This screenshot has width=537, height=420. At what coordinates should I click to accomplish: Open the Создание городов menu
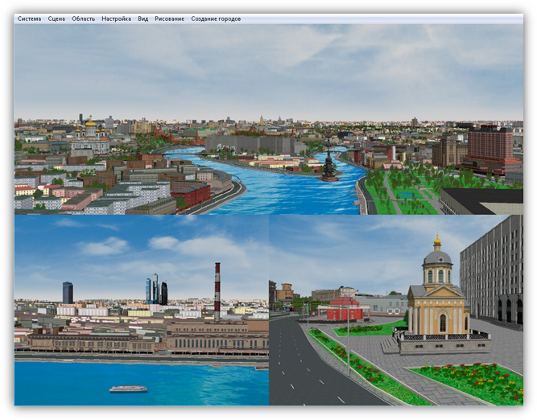point(216,19)
